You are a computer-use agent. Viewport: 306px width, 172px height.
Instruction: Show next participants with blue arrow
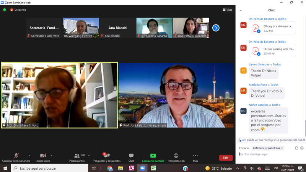[x=216, y=28]
